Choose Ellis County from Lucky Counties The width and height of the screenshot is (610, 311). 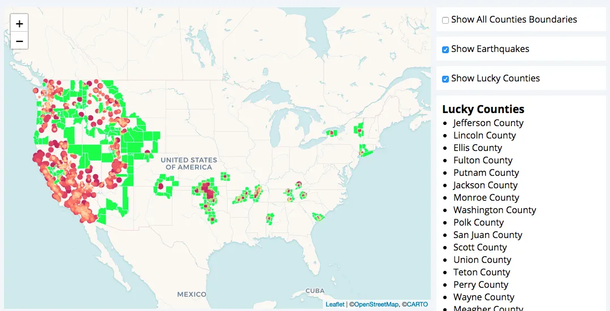click(x=477, y=148)
